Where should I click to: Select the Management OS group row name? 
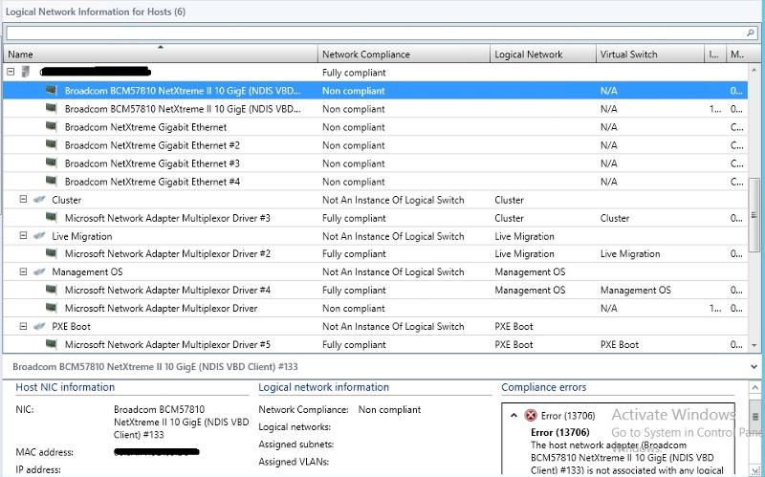87,271
